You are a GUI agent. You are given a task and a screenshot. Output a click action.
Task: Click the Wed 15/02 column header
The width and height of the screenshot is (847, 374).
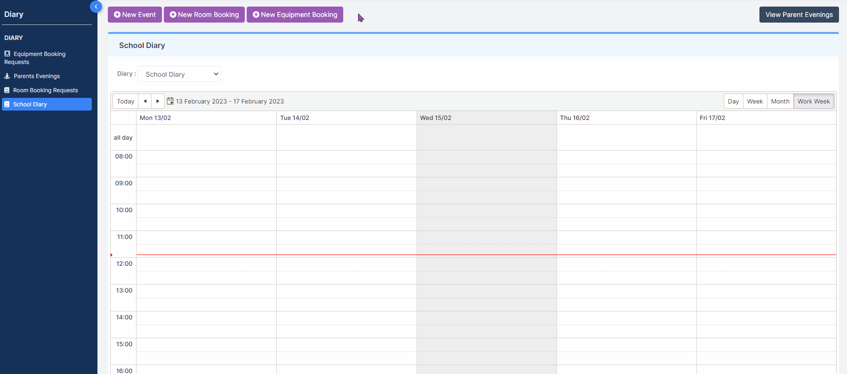click(486, 118)
